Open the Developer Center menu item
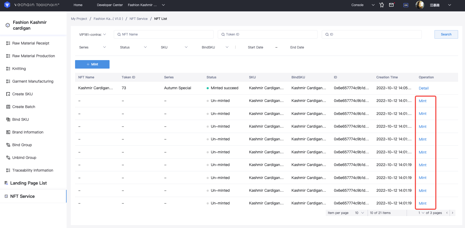The width and height of the screenshot is (465, 228). click(110, 5)
